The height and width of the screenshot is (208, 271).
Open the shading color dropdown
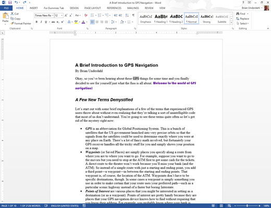[125, 22]
